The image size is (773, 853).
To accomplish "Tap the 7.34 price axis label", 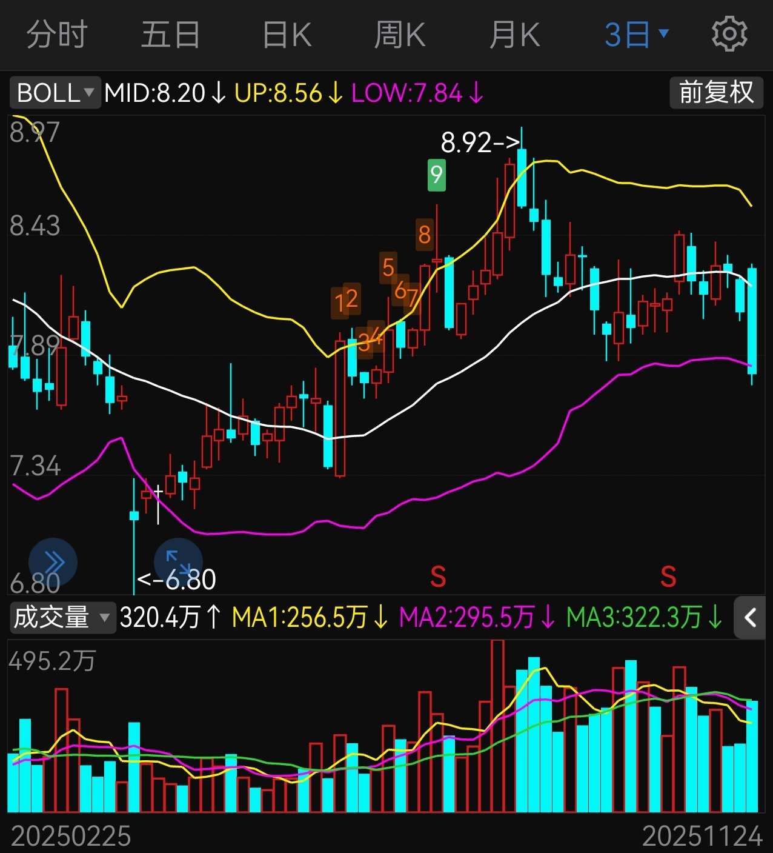I will tap(35, 466).
